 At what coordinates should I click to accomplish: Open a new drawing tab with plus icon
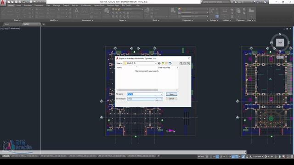pos(44,24)
